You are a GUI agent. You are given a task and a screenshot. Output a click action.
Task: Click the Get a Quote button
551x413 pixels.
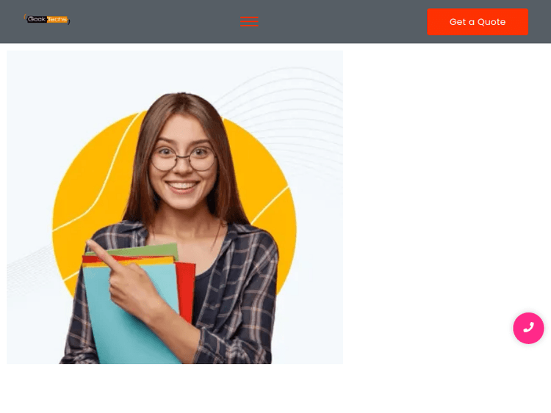478,22
